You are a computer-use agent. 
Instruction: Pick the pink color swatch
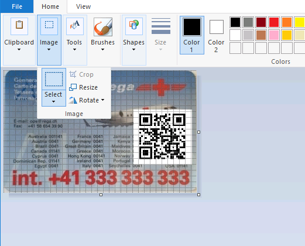274,35
